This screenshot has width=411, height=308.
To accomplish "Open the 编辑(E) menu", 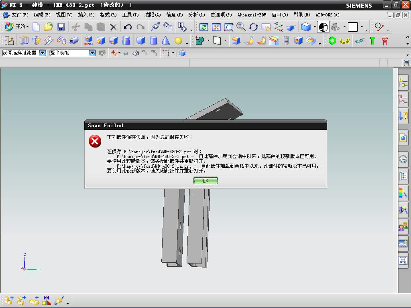I will pos(42,15).
